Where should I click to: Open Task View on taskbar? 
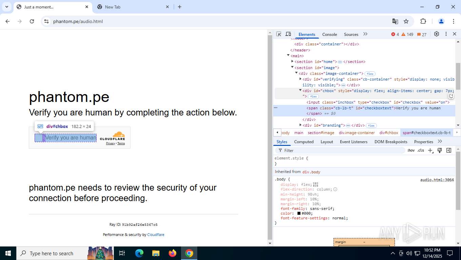coord(122,253)
